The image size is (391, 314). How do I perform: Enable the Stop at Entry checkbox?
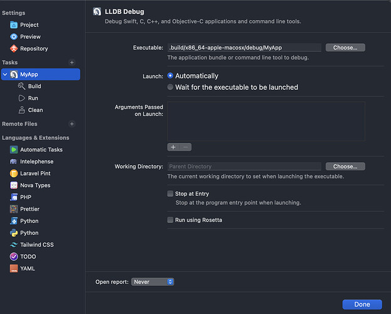pyautogui.click(x=170, y=193)
